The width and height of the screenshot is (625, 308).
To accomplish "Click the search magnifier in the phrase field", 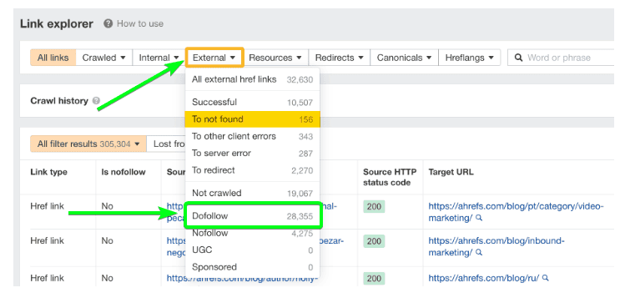I will 518,58.
